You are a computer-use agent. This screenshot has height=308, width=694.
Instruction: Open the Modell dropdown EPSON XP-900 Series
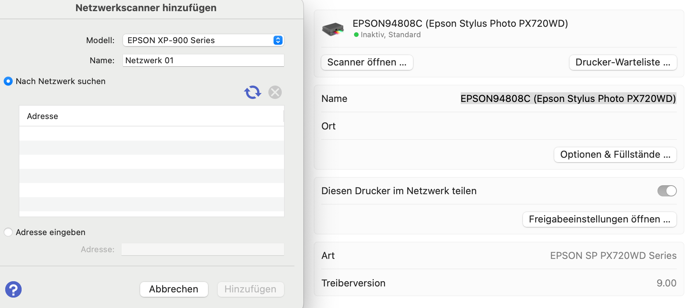(203, 40)
